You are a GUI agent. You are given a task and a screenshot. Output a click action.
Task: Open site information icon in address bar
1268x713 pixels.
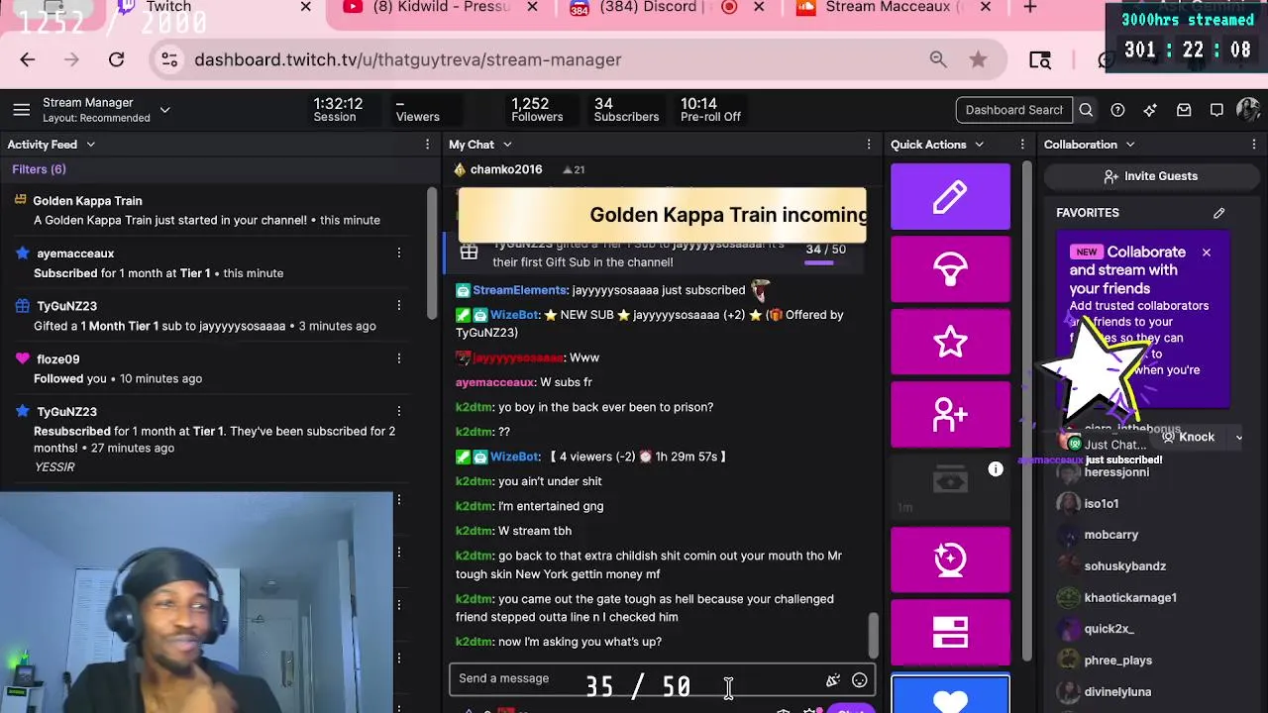click(169, 59)
